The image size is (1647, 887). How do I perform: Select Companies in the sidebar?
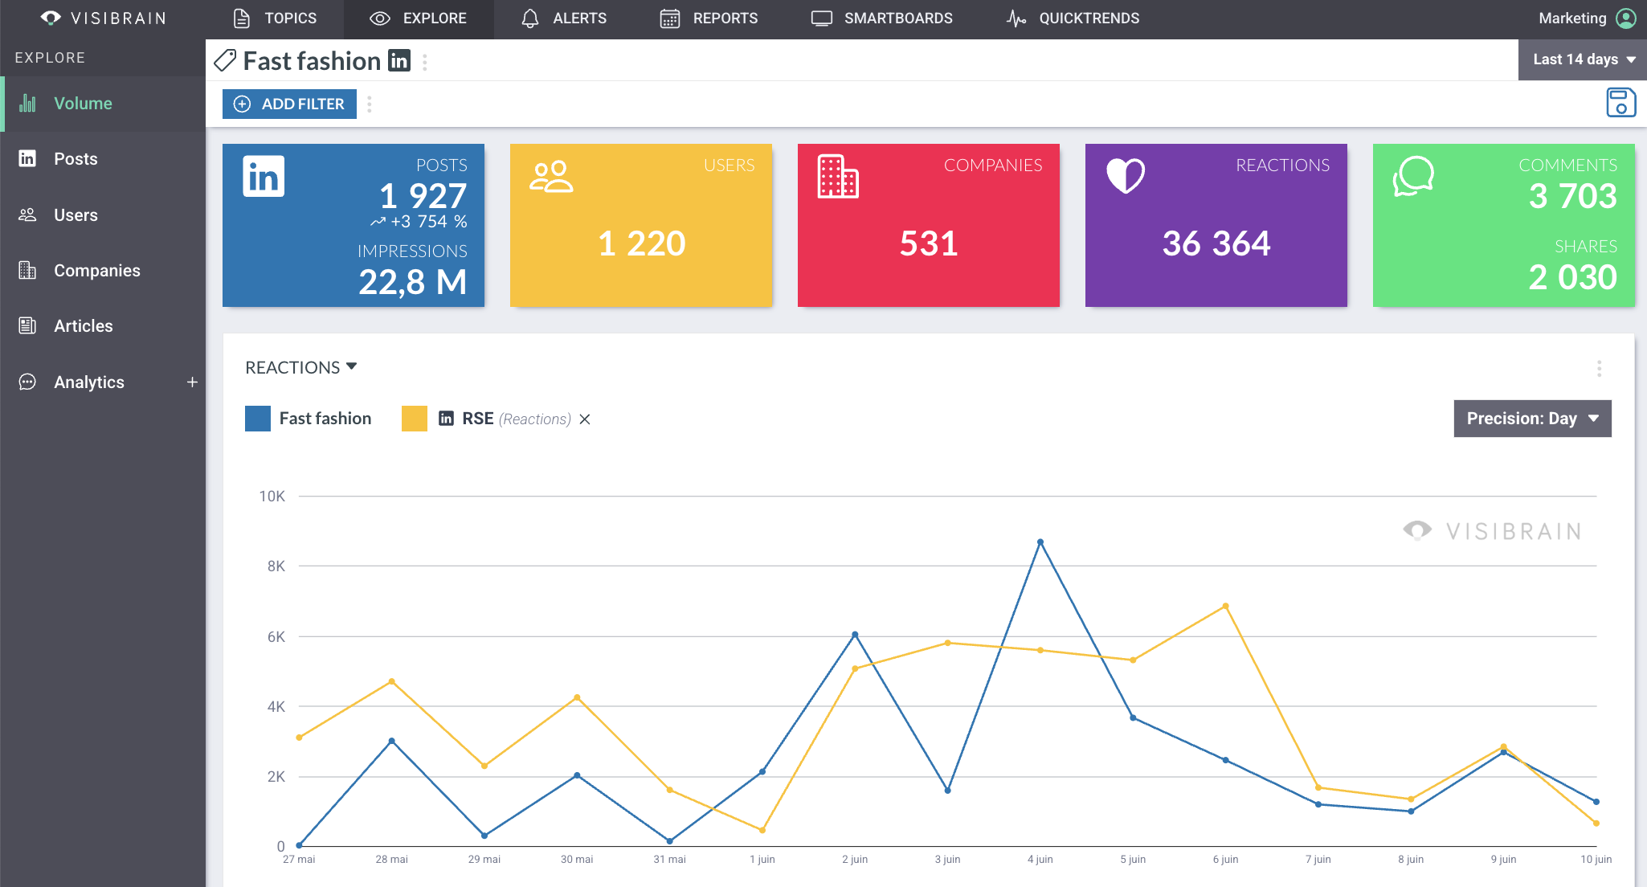point(103,271)
